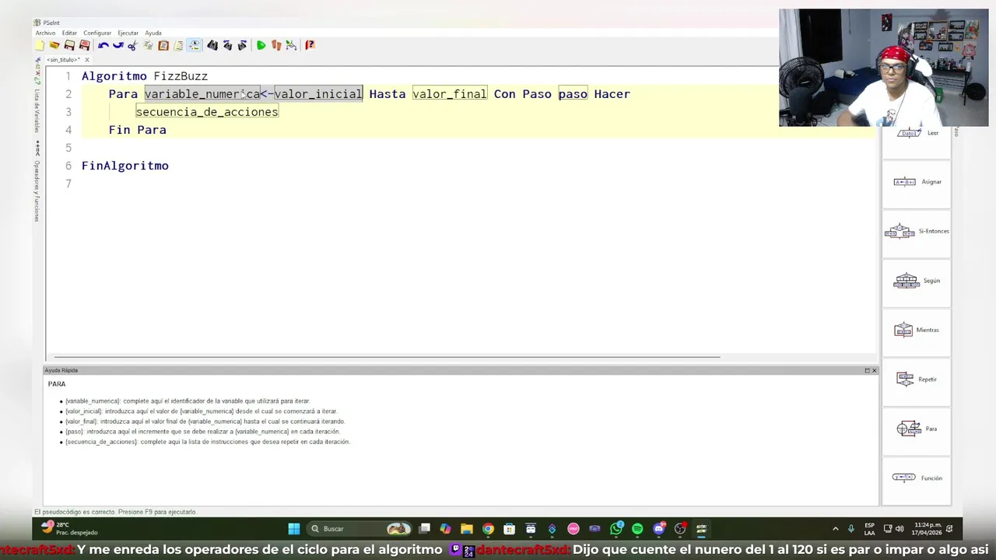Maximize the Ayuda Rápida panel

tap(867, 370)
